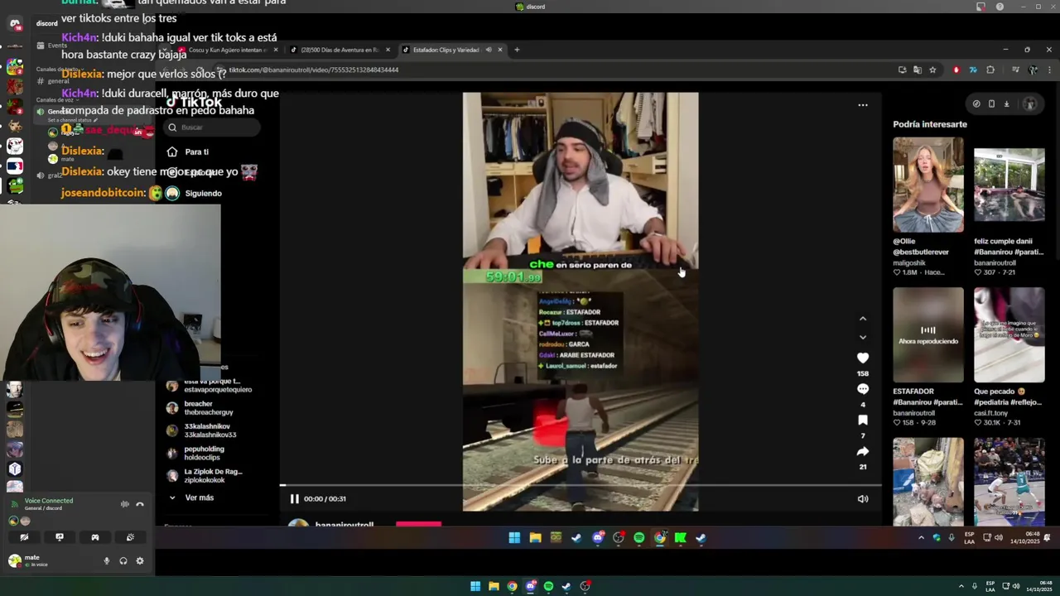Click the install app icon in address bar
The width and height of the screenshot is (1060, 596).
[x=902, y=70]
